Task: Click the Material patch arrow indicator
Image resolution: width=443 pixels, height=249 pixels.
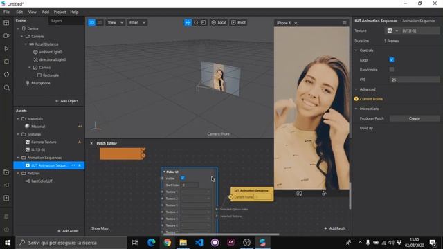Action: 80,127
